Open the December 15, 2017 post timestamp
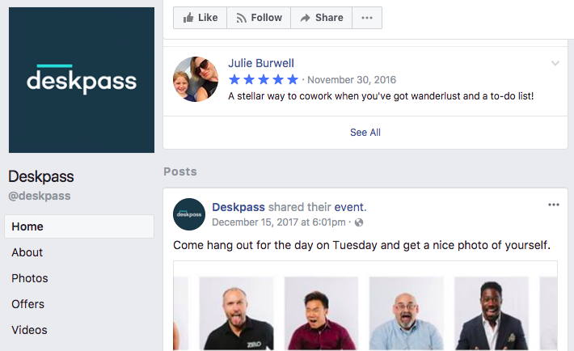Viewport: 574px width, 351px height. click(x=279, y=222)
